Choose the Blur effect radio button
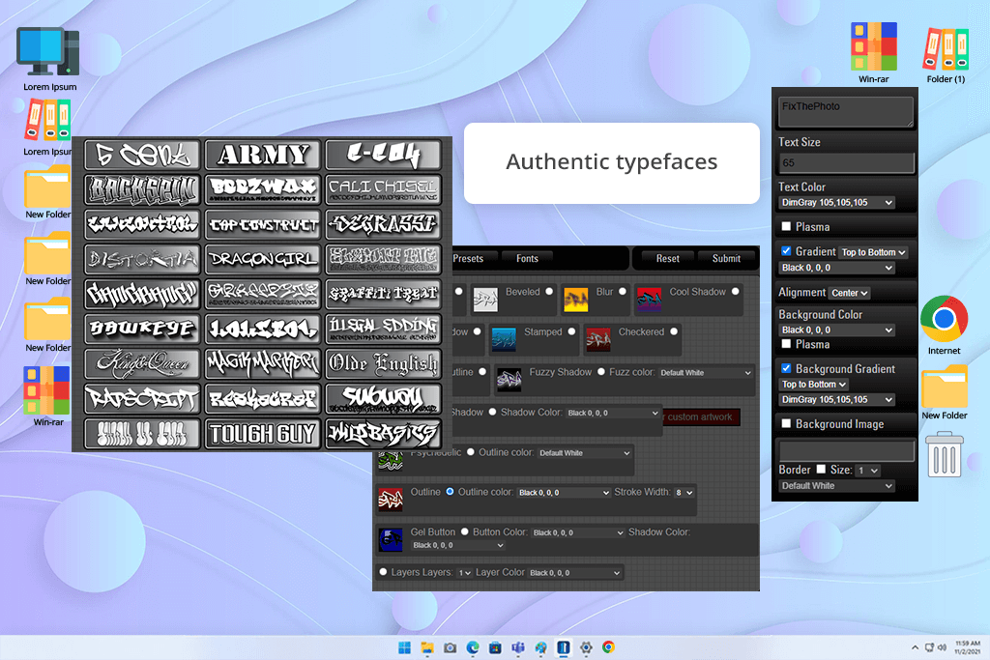This screenshot has height=660, width=990. point(623,292)
